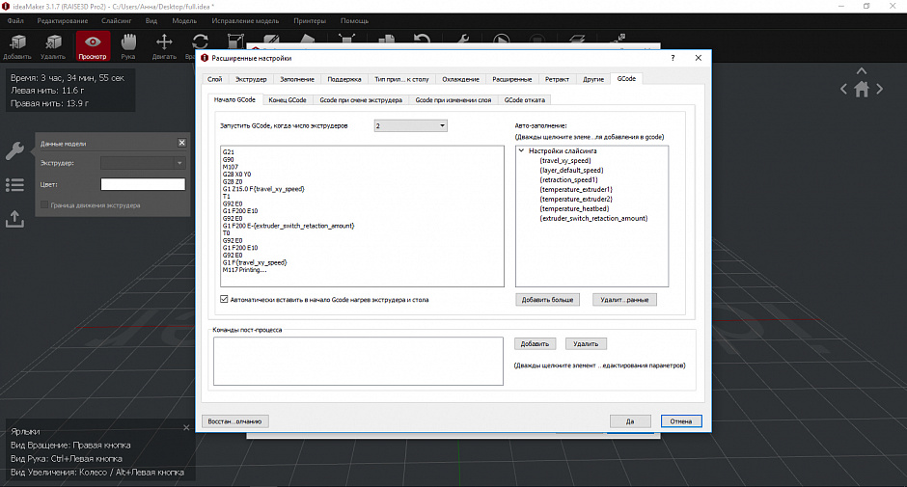Screen dimensions: 907x487
Task: Click the white Цвет color swatch
Action: tap(143, 184)
